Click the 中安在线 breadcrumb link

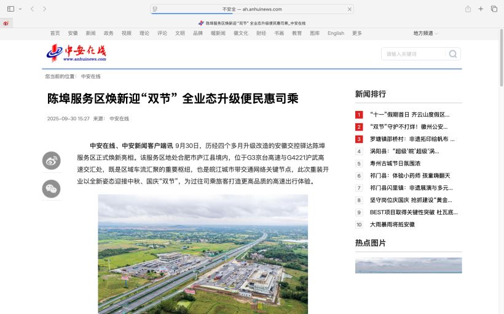click(90, 77)
